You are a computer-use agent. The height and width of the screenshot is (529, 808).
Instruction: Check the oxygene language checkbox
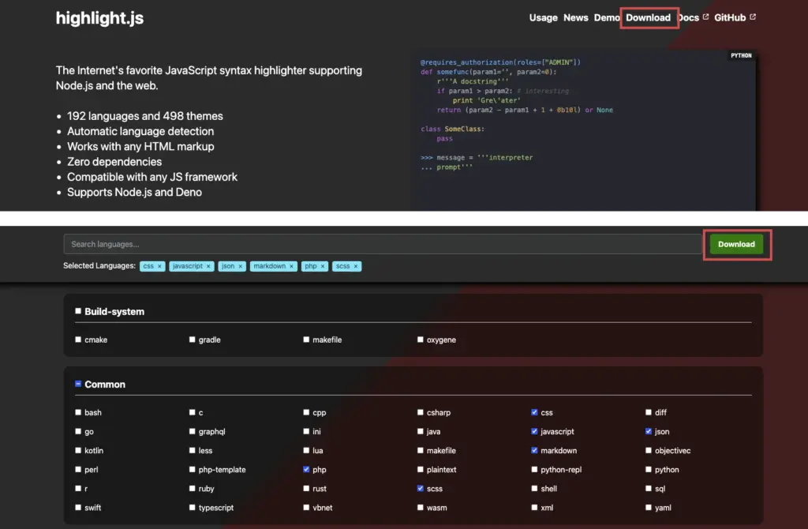pyautogui.click(x=421, y=340)
